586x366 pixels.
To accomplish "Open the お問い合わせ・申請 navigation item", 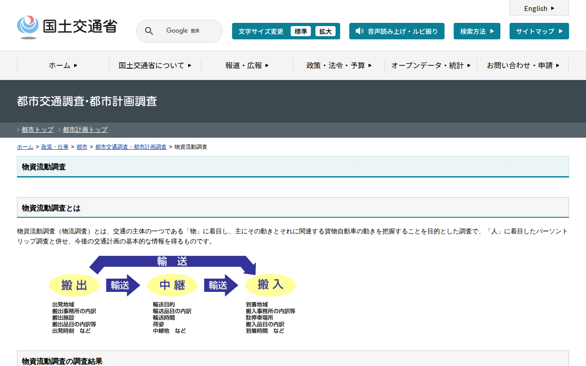I will coord(522,65).
